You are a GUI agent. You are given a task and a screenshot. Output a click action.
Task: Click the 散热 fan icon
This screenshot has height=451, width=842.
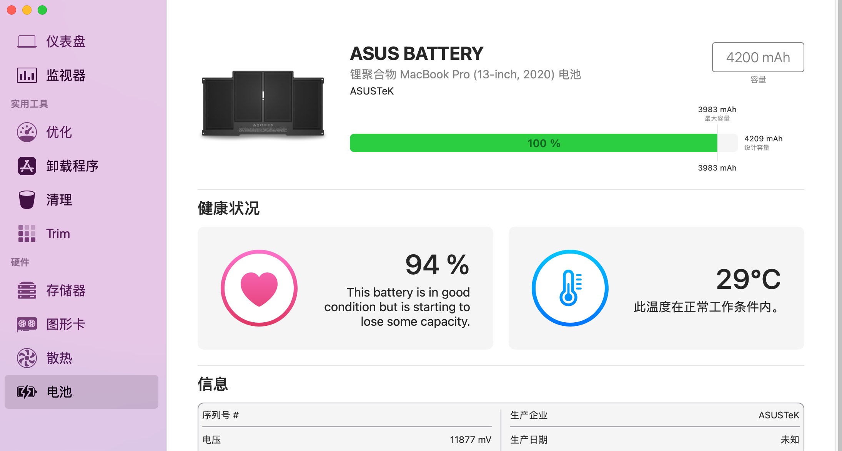27,358
